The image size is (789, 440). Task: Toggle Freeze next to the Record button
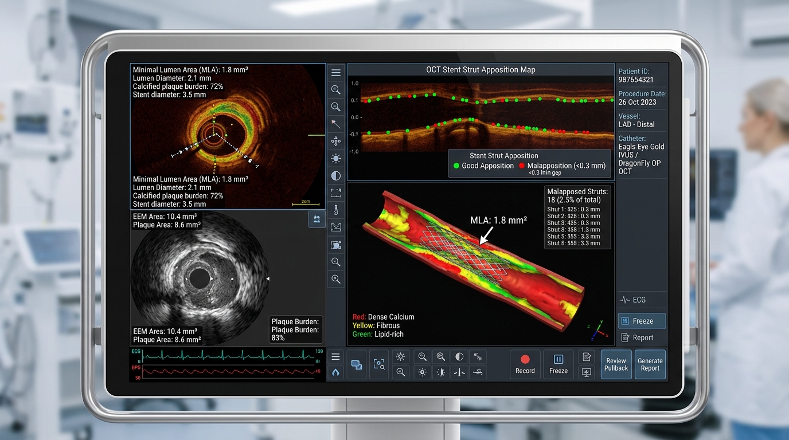click(558, 364)
